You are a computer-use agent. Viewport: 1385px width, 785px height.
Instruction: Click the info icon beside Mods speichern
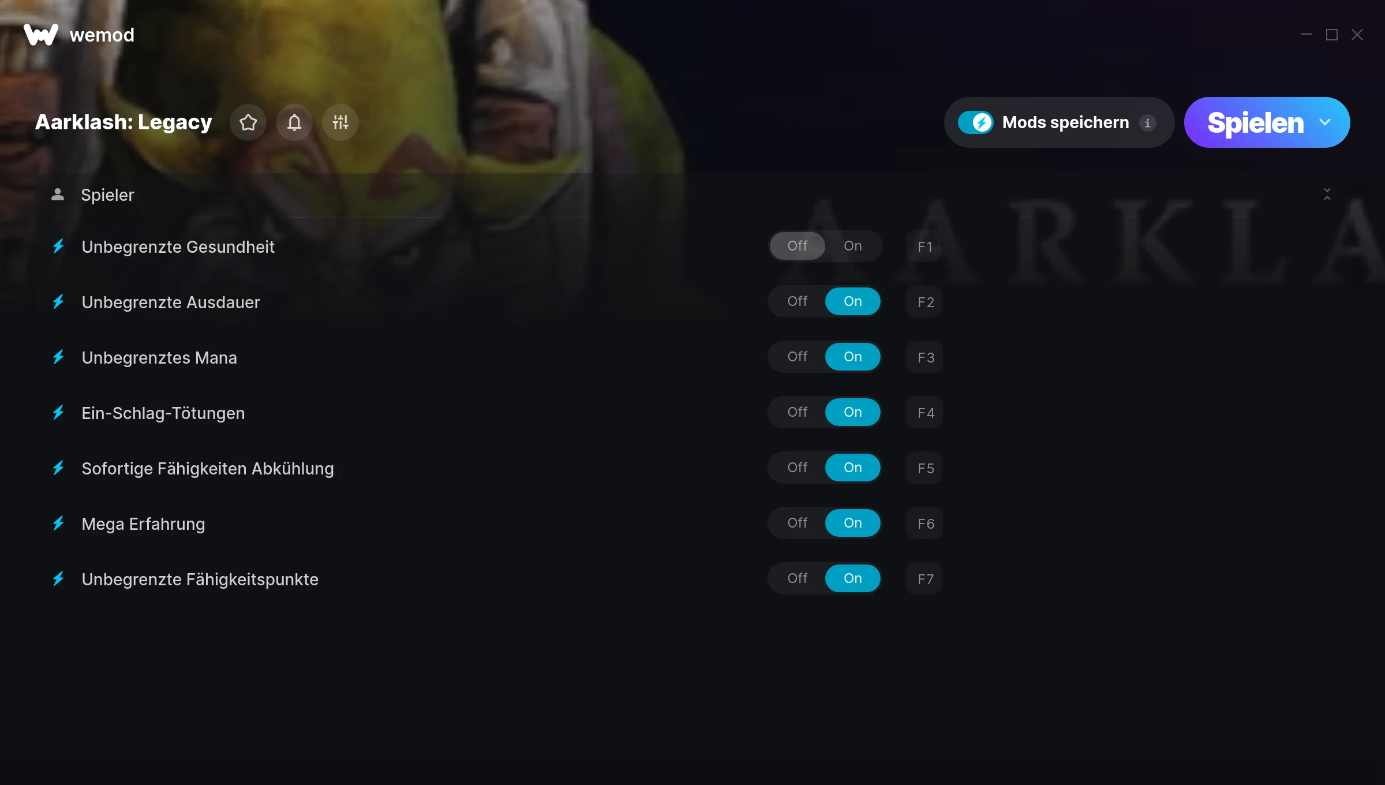[x=1147, y=123]
